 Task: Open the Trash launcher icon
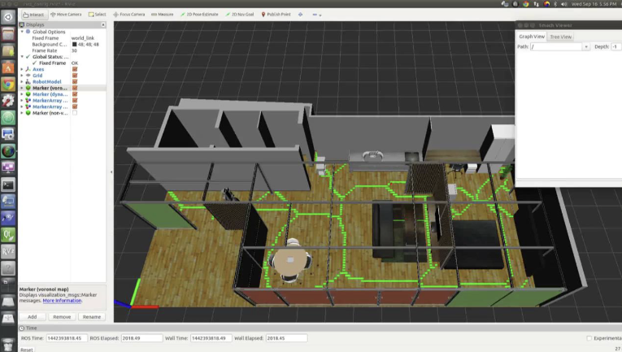coord(8,345)
